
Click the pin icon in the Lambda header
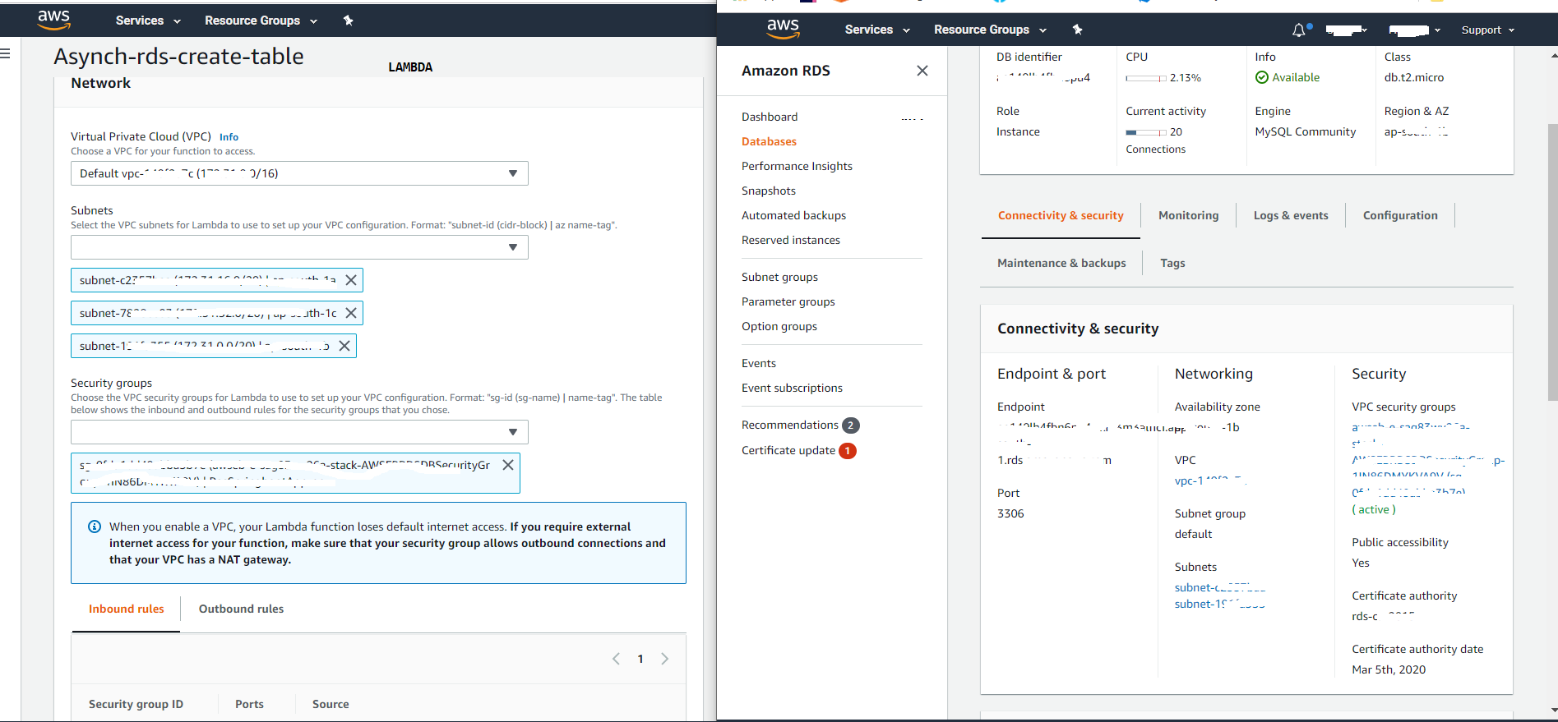(349, 21)
